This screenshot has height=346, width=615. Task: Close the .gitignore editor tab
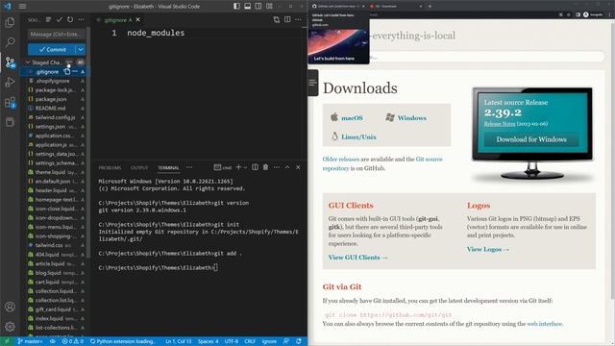tap(137, 19)
